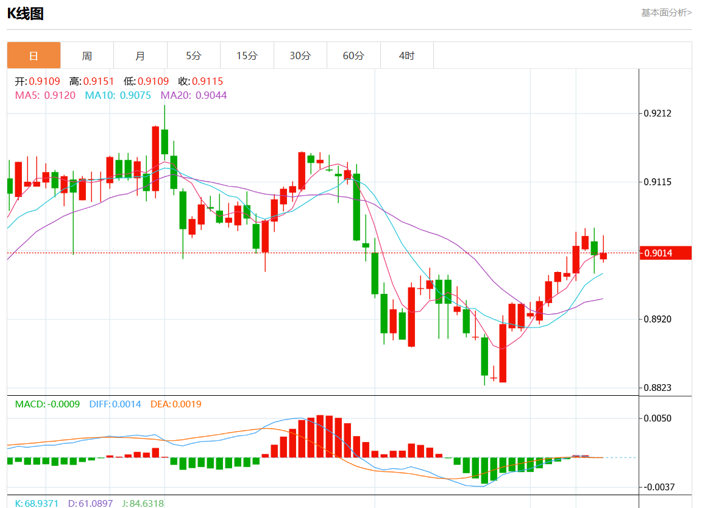Switch to the 周 weekly tab

click(x=87, y=55)
